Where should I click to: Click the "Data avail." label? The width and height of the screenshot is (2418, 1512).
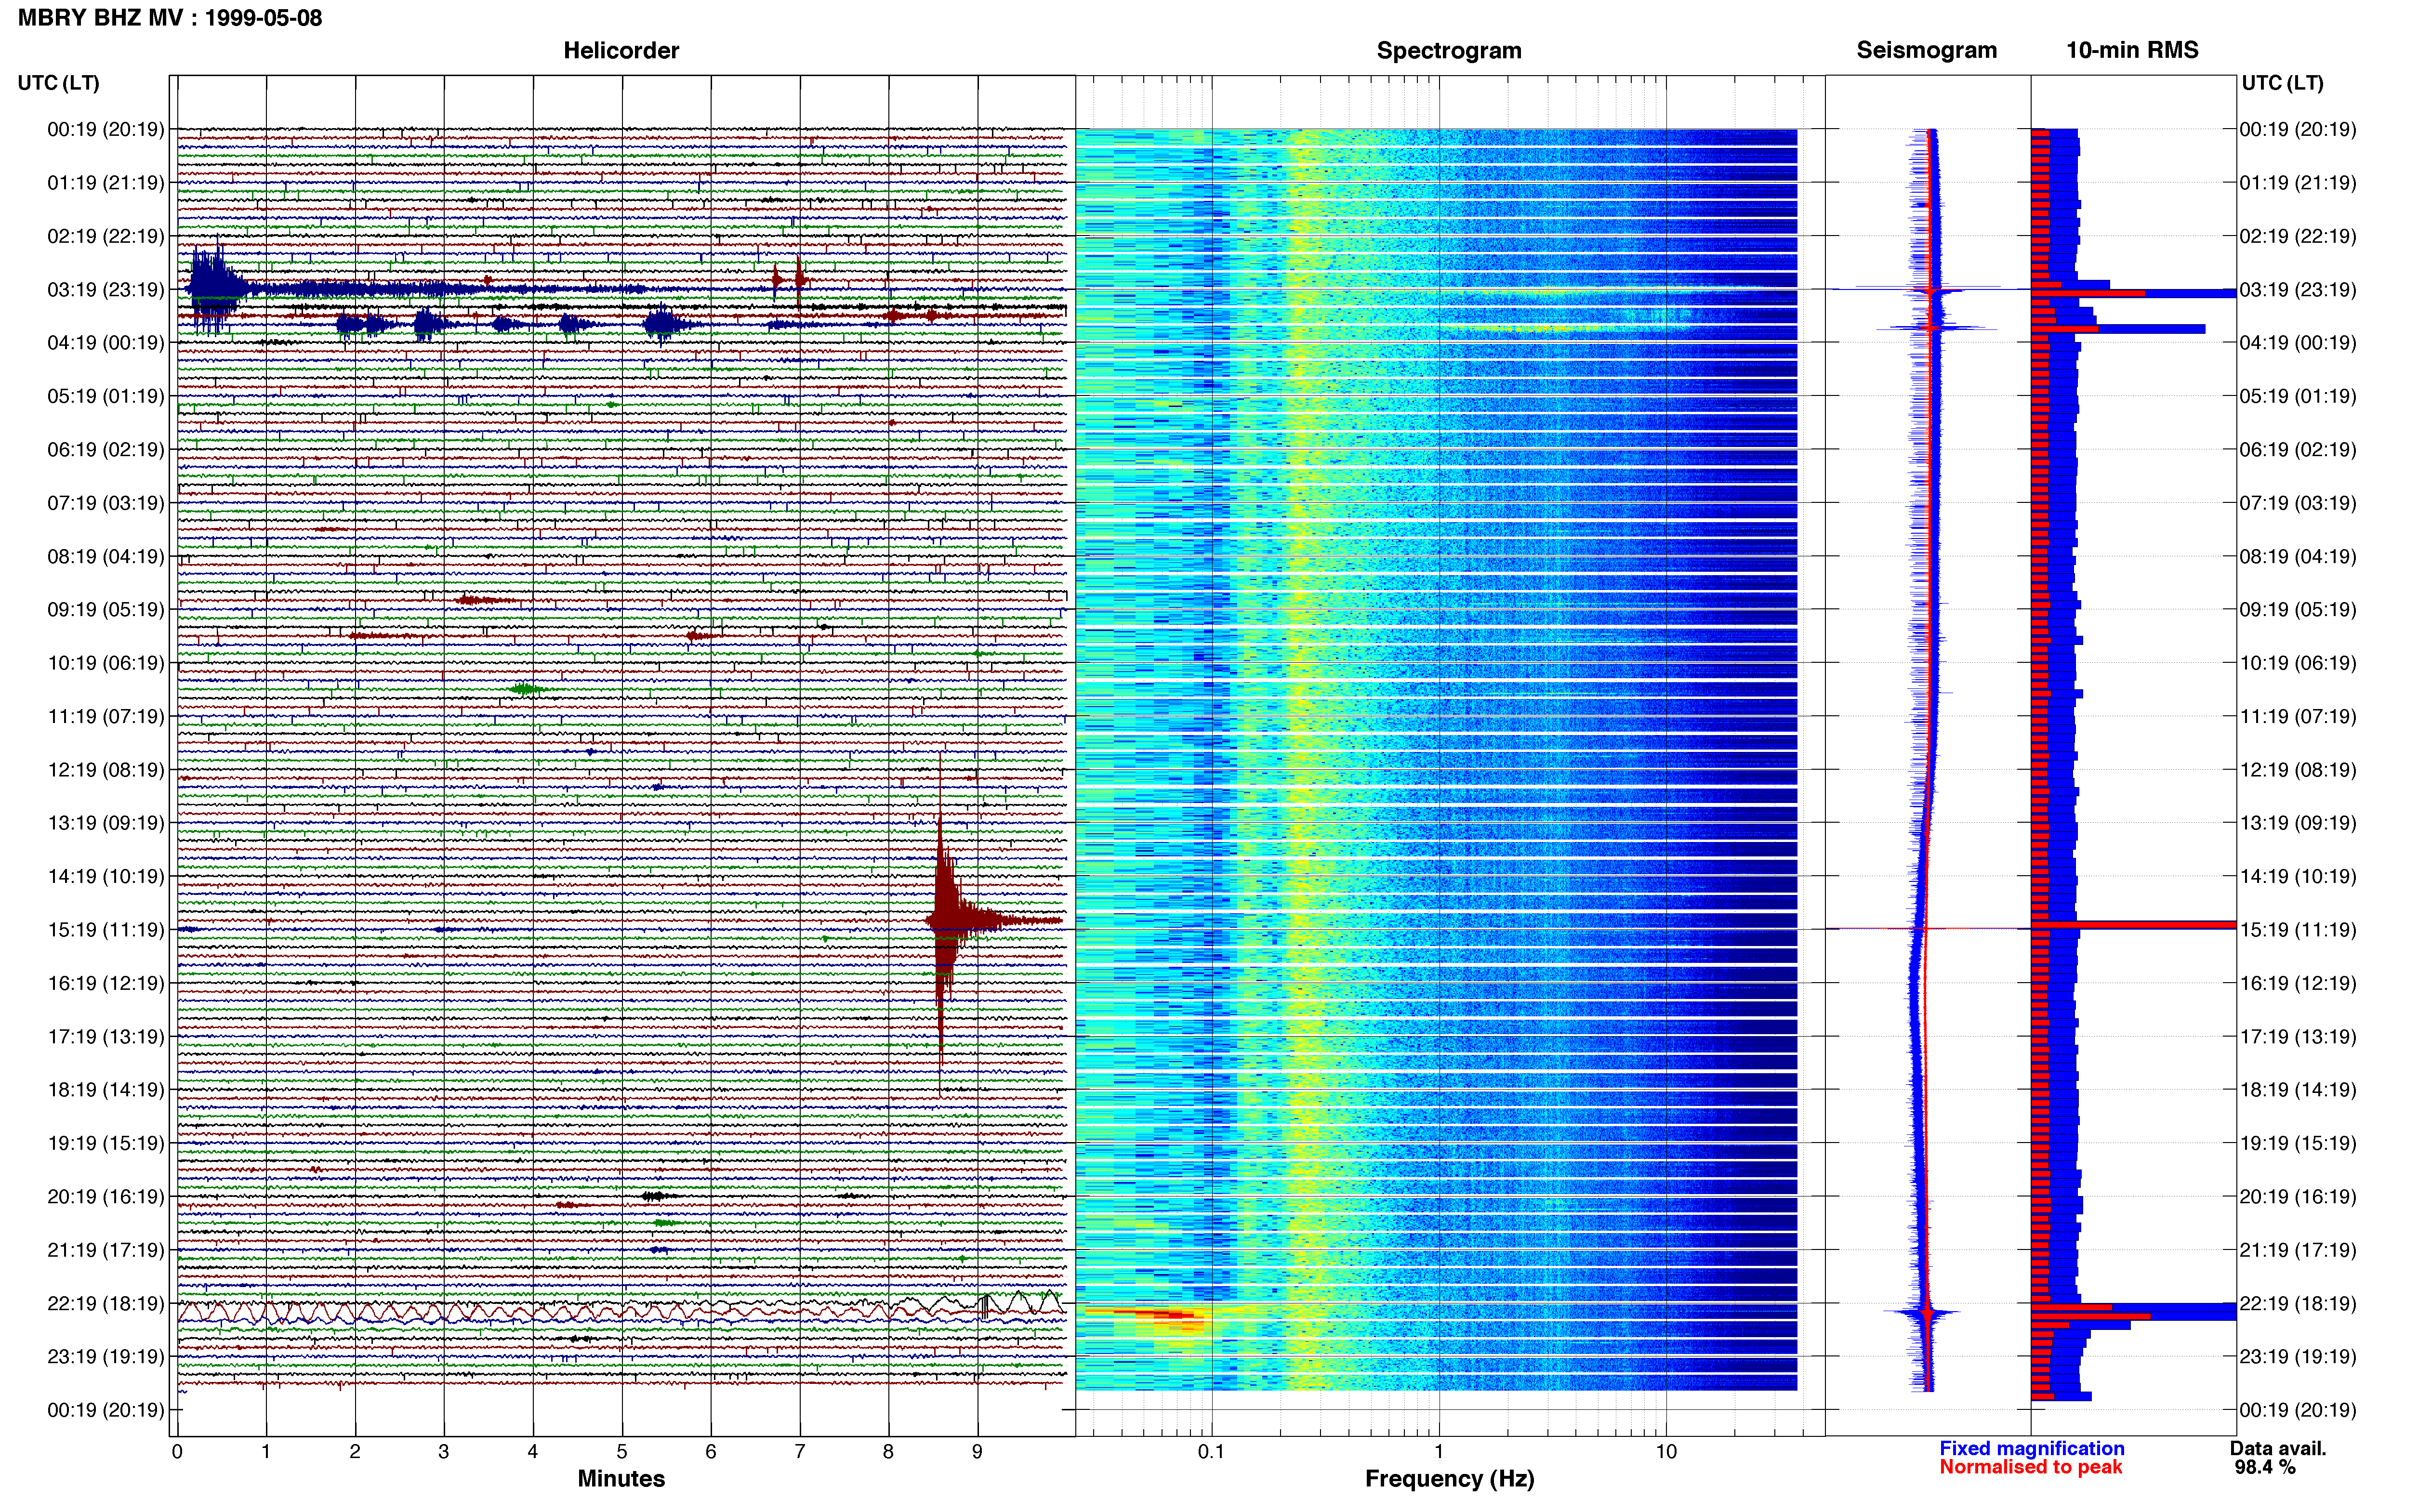[2278, 1448]
